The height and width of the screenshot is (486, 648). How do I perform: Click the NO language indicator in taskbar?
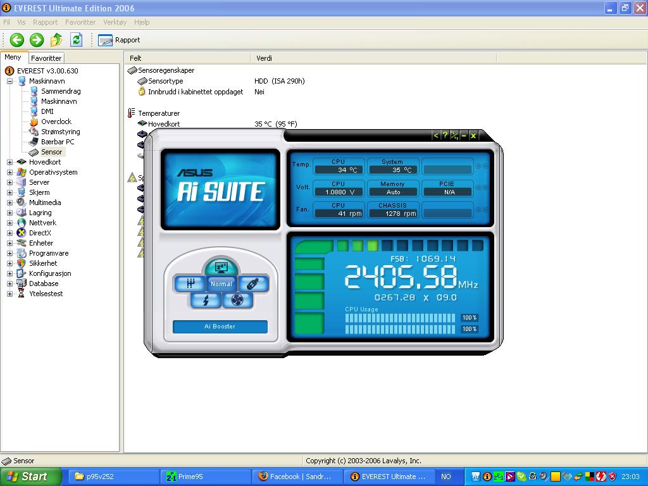[446, 477]
